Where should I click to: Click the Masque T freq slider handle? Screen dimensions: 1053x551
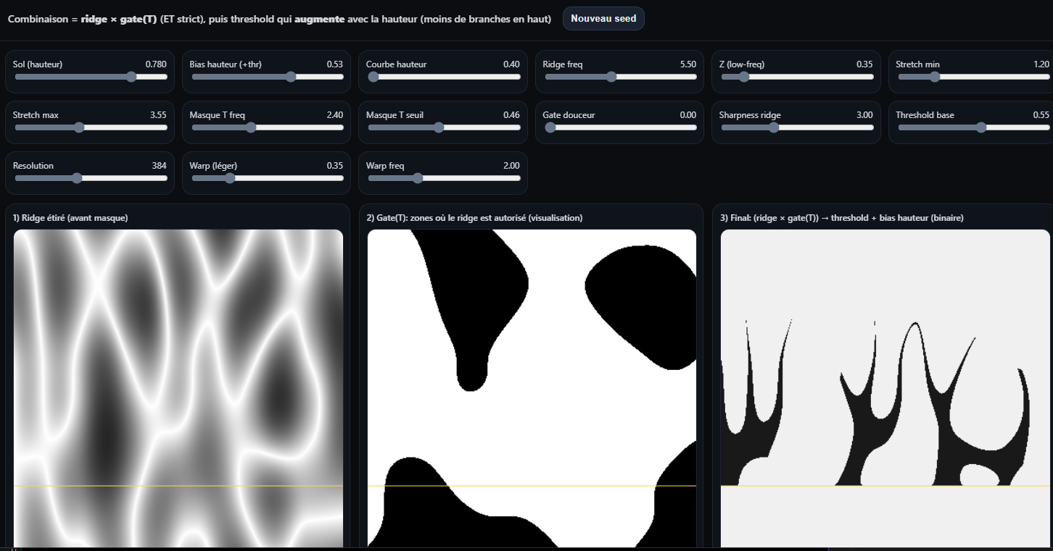[251, 127]
